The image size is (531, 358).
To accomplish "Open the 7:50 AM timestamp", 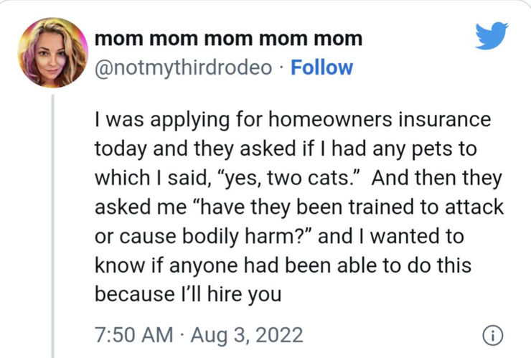I will click(x=133, y=335).
